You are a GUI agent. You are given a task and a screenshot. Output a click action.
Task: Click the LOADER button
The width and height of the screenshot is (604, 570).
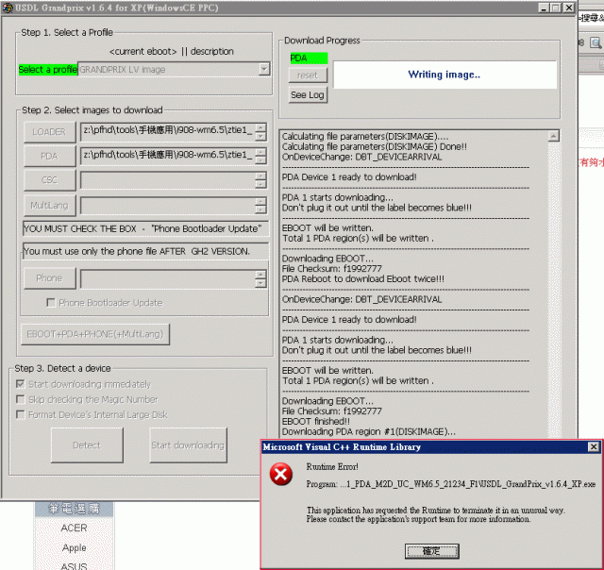pos(49,132)
